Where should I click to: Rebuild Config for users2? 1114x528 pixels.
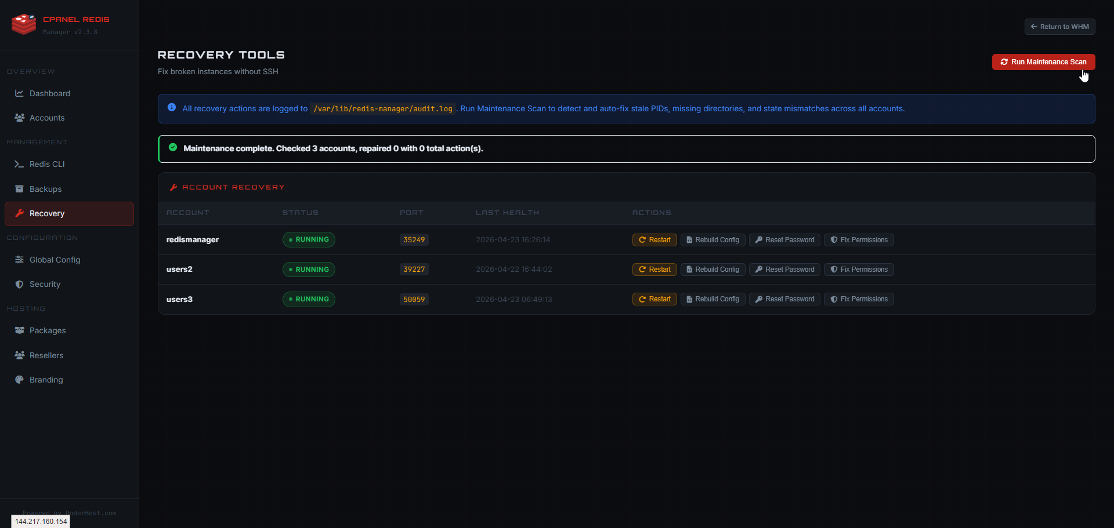(712, 269)
